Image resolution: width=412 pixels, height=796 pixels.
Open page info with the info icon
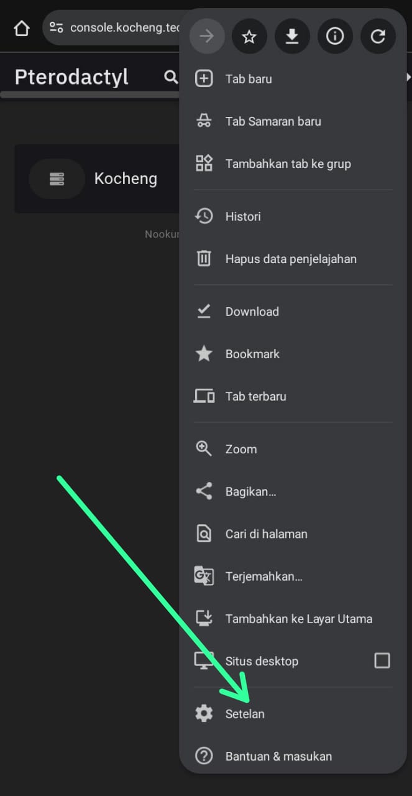(x=335, y=36)
